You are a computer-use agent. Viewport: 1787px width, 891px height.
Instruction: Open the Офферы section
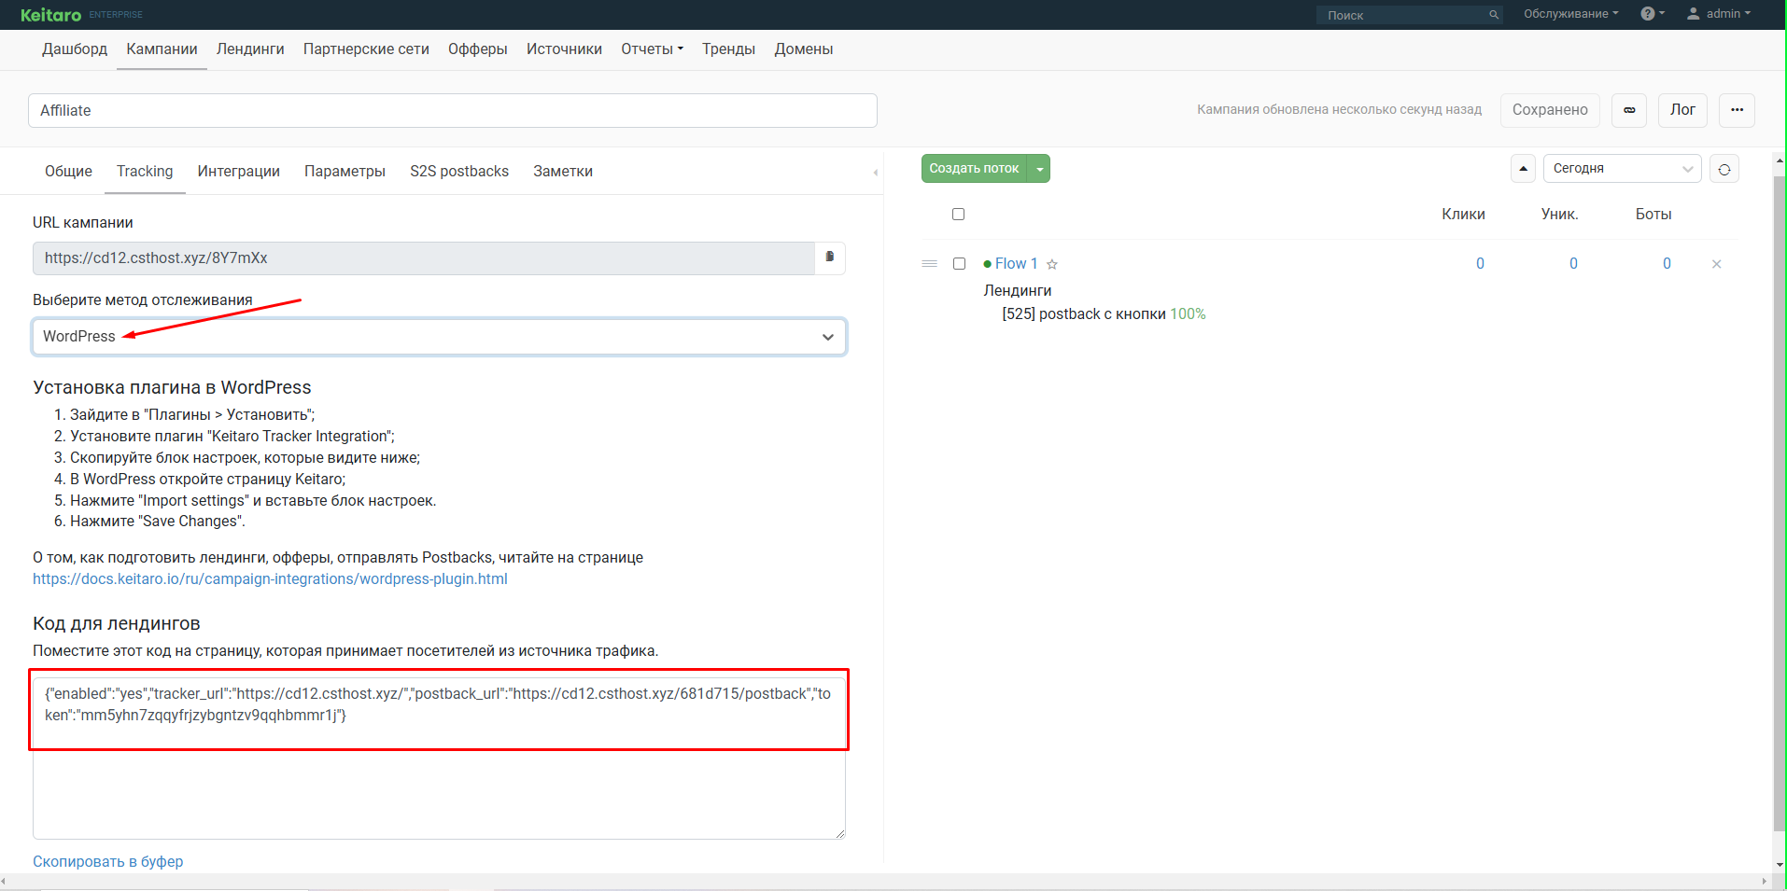click(x=477, y=49)
